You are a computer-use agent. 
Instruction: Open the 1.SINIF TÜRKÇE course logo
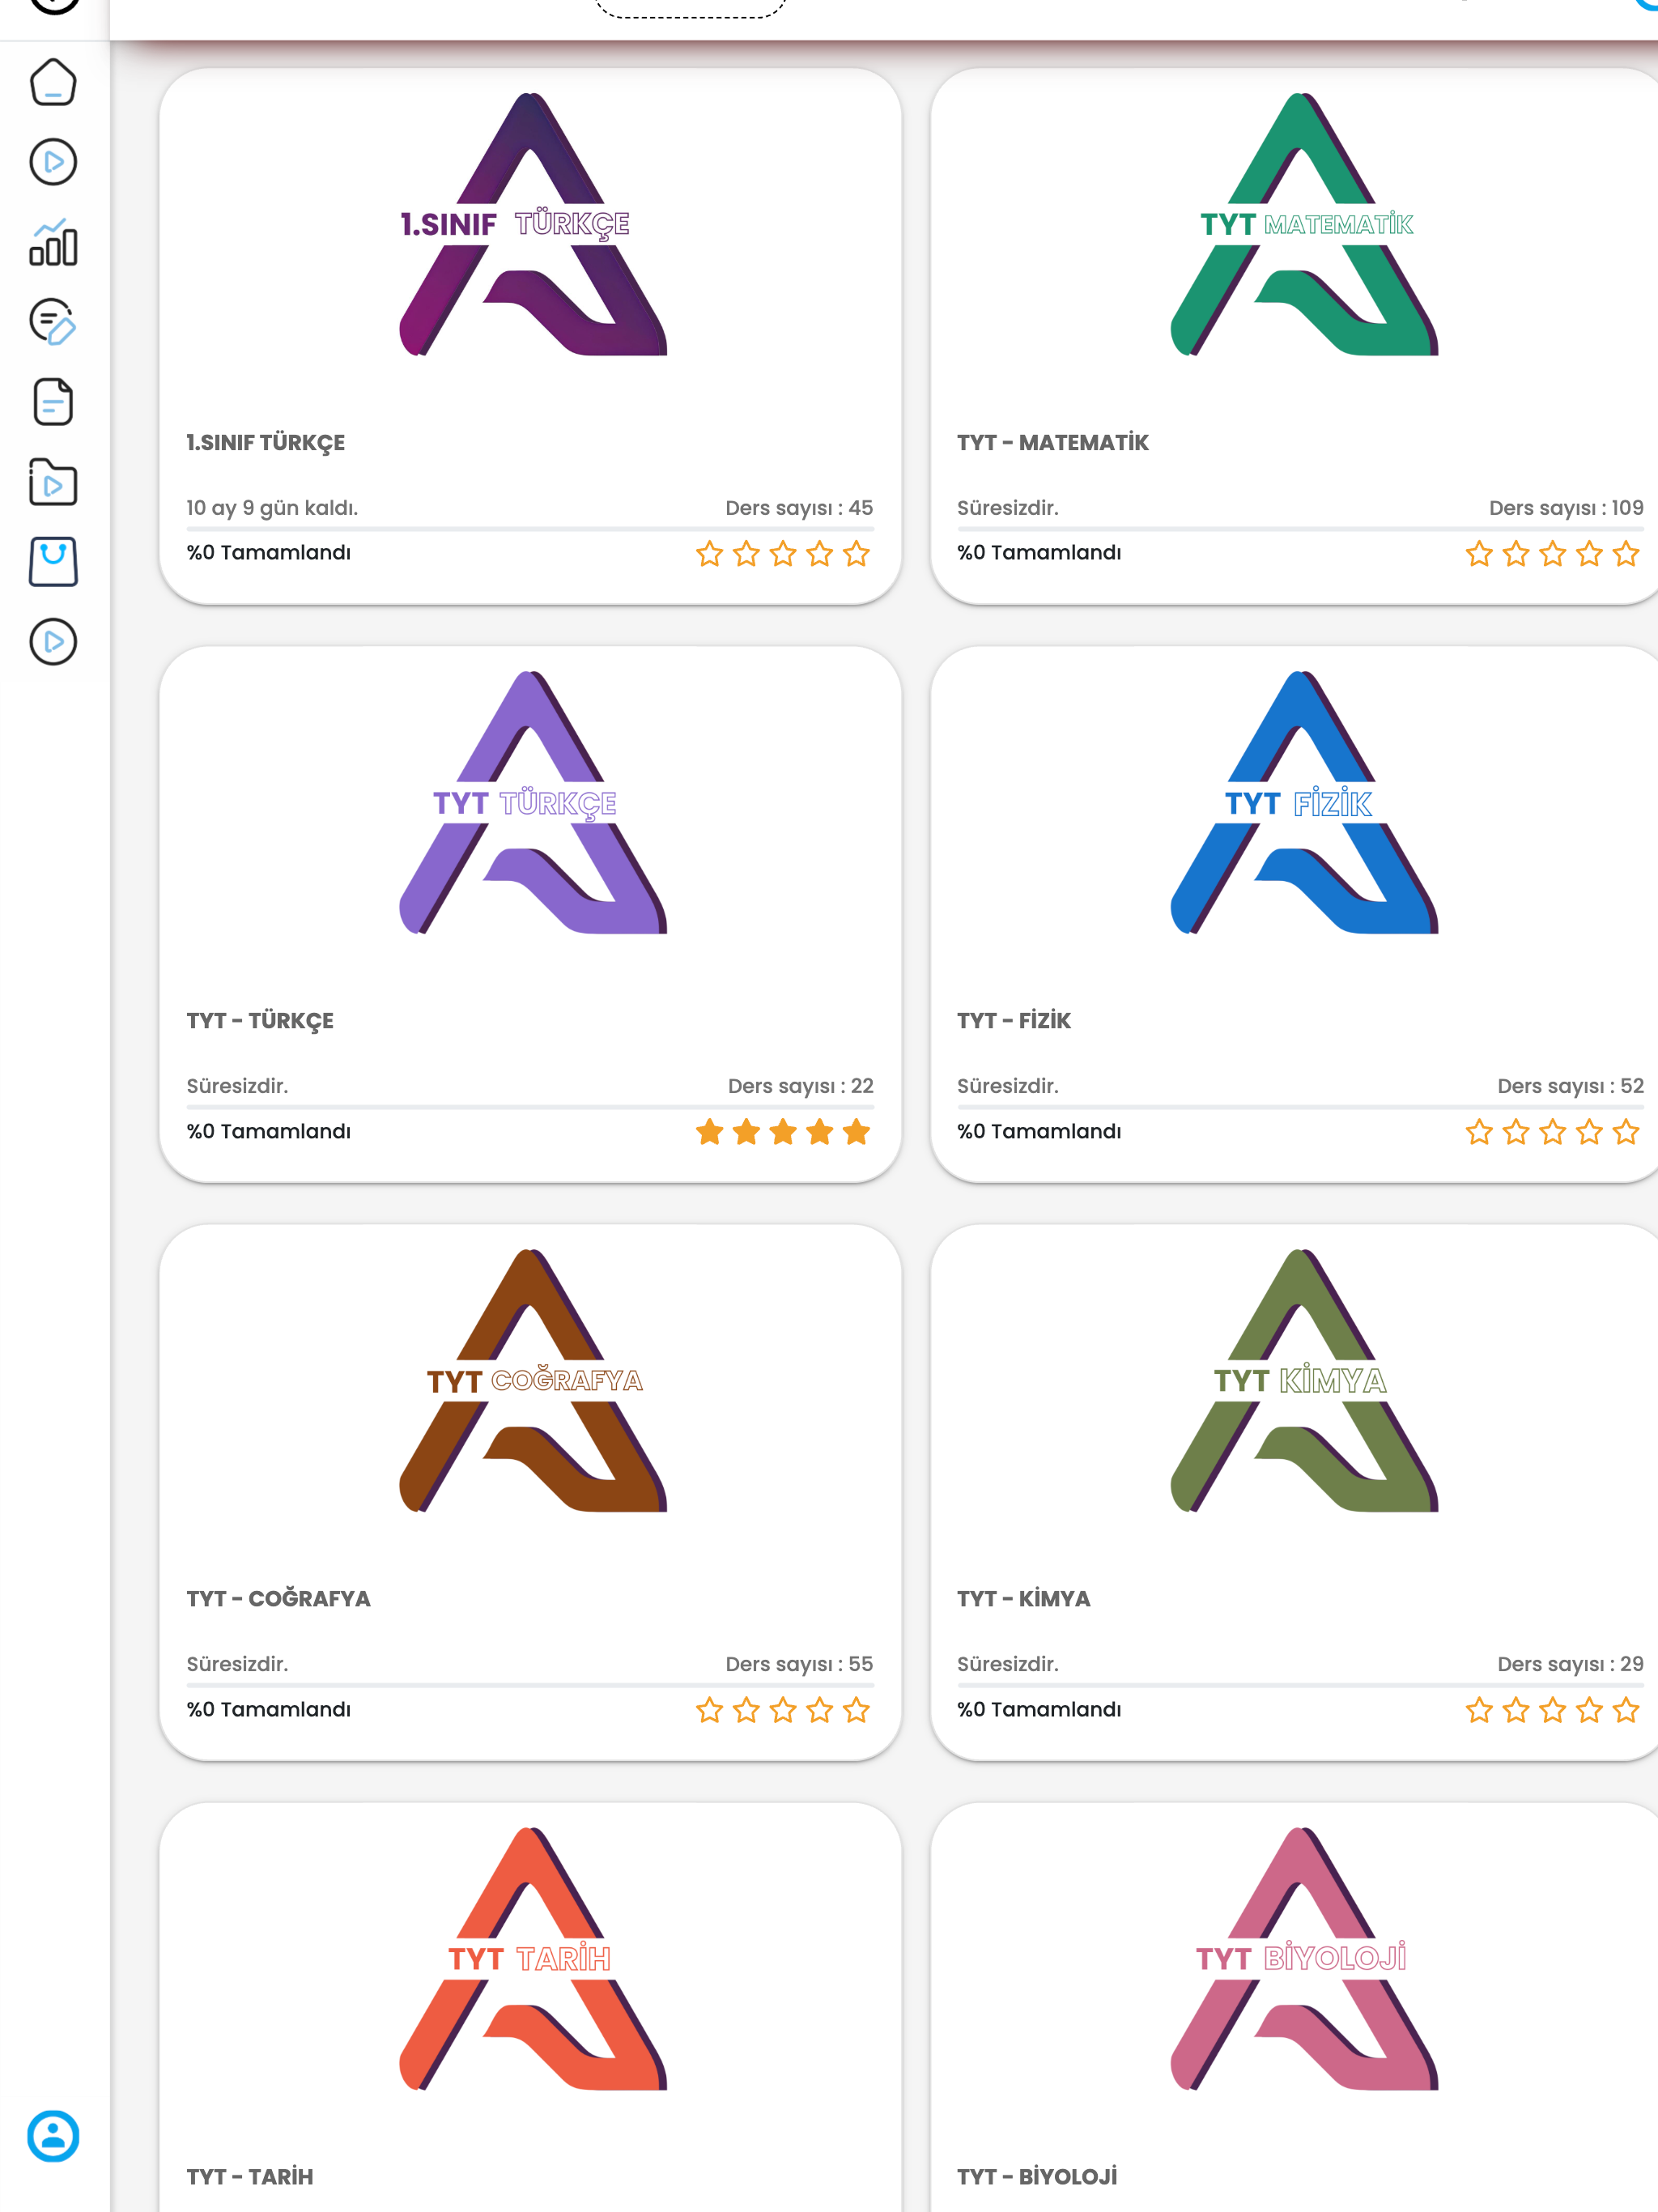[x=532, y=225]
